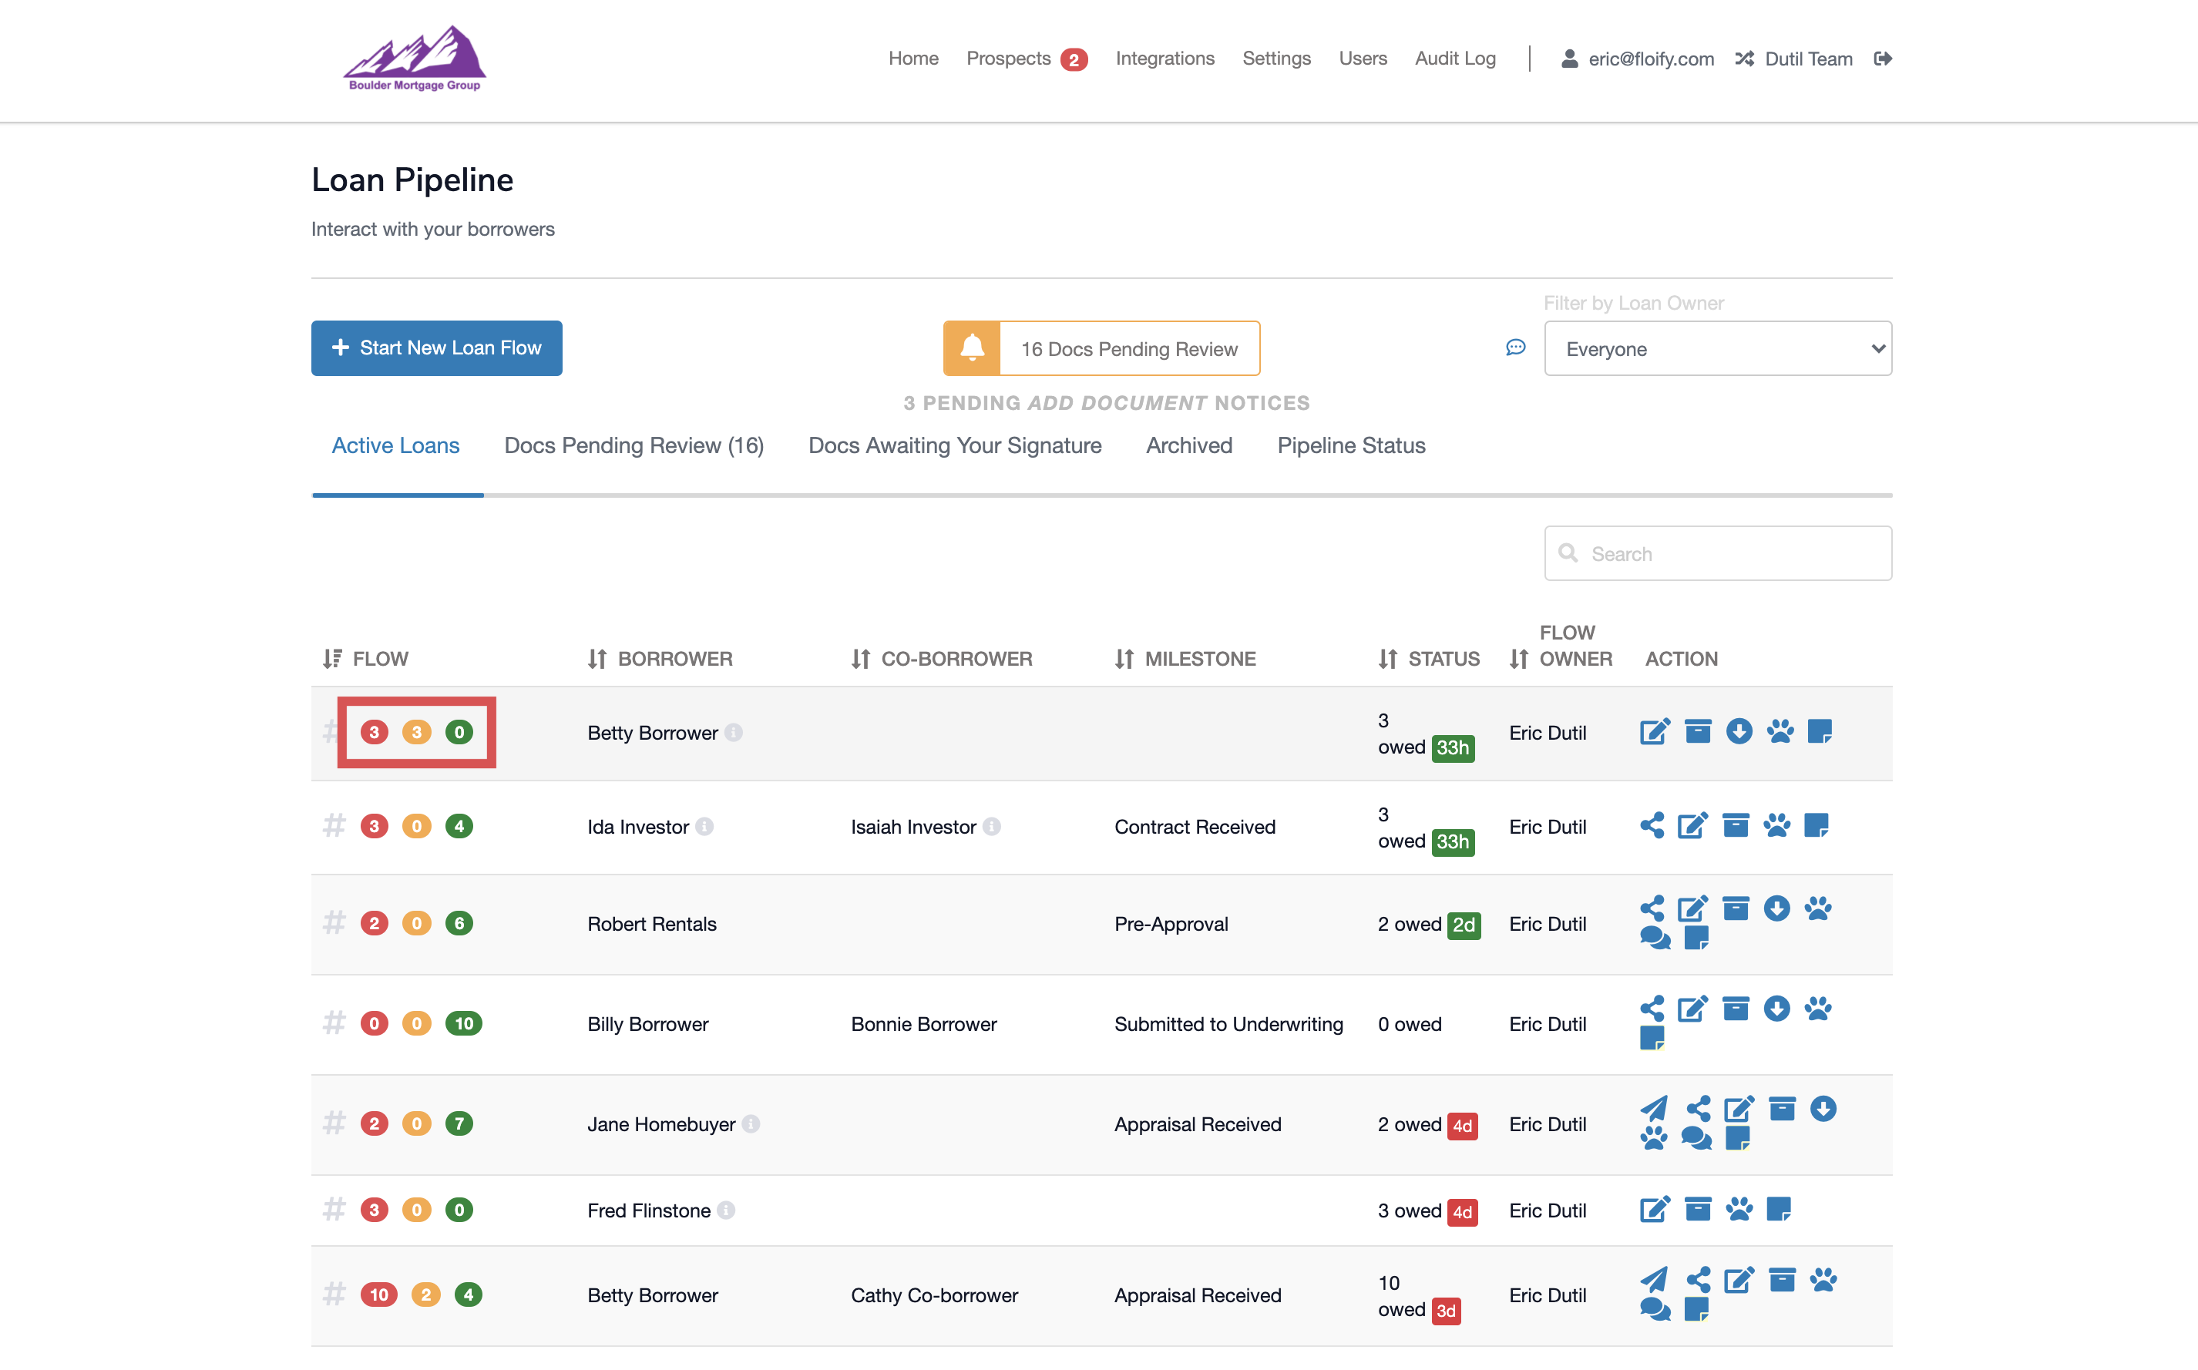Click the Start New Loan Flow button
Image resolution: width=2198 pixels, height=1370 pixels.
pyautogui.click(x=437, y=348)
